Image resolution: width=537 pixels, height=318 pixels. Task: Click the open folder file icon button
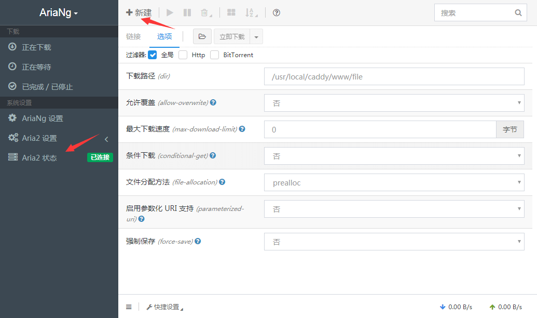(202, 36)
